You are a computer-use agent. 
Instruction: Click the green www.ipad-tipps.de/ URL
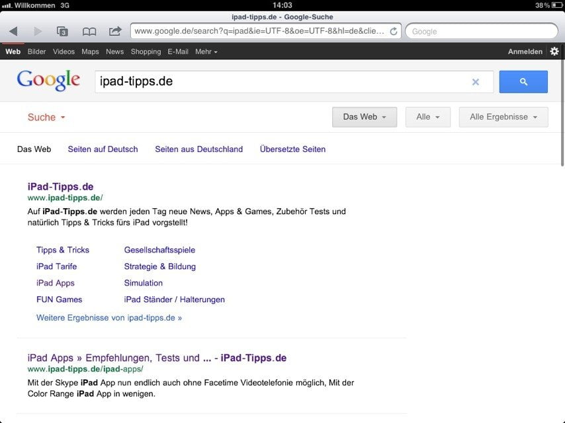pos(65,198)
